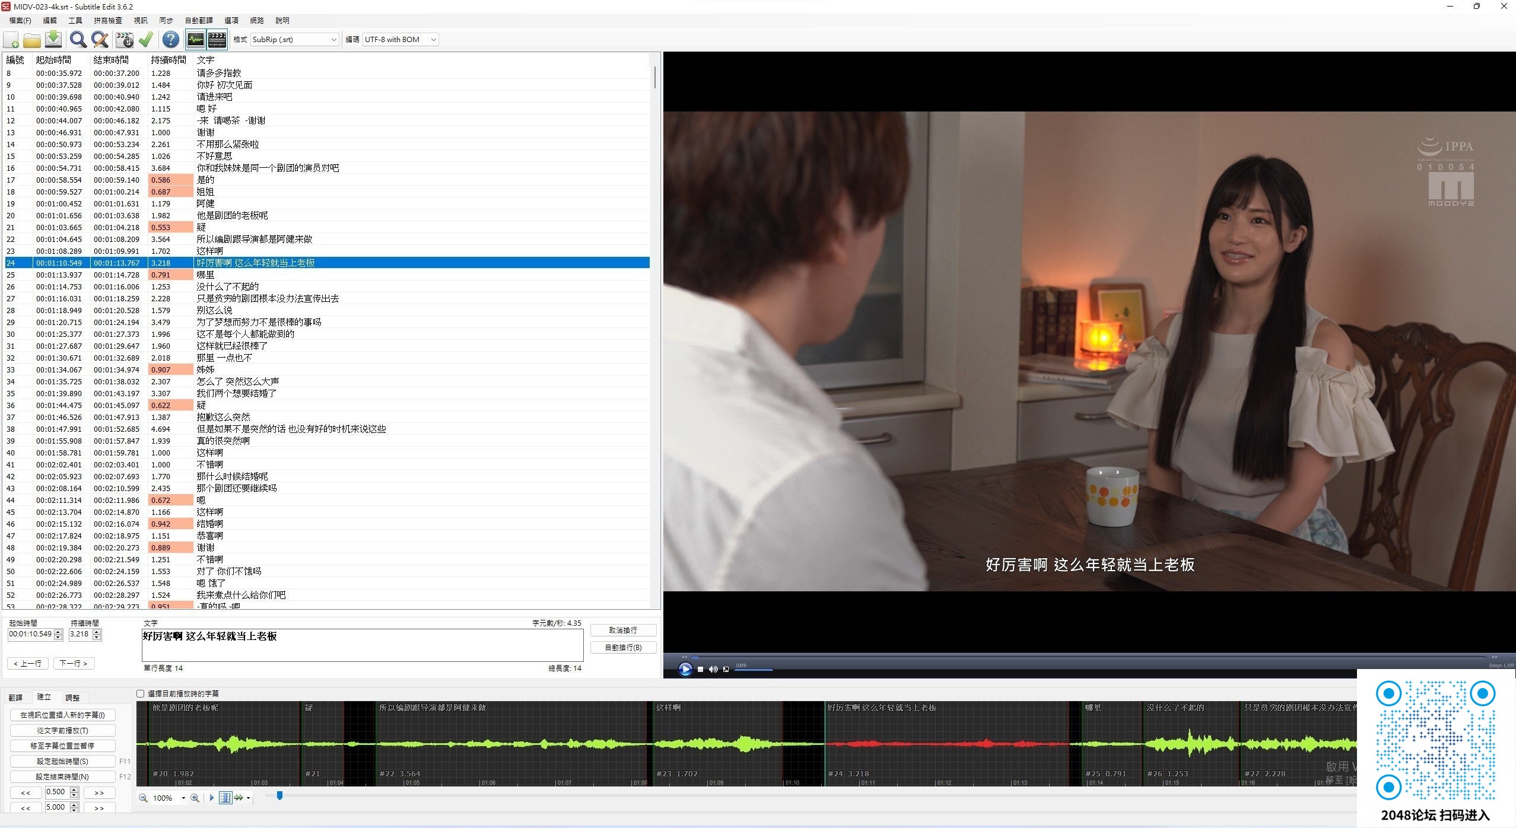Select subtitle row 38 但是如果不是突然的话
The image size is (1516, 828).
click(x=328, y=429)
